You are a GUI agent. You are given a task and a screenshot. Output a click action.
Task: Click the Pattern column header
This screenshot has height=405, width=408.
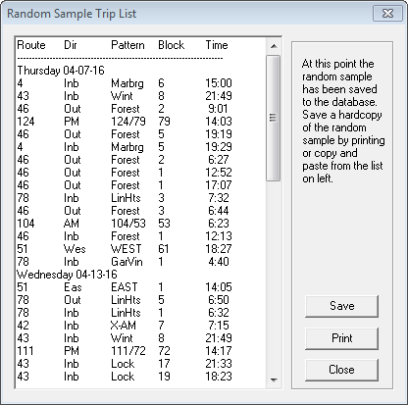[x=127, y=45]
